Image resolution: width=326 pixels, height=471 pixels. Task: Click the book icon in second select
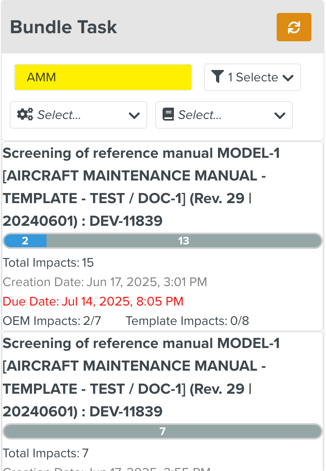168,115
